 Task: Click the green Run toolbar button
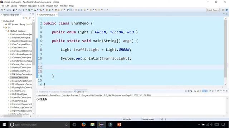(29, 10)
